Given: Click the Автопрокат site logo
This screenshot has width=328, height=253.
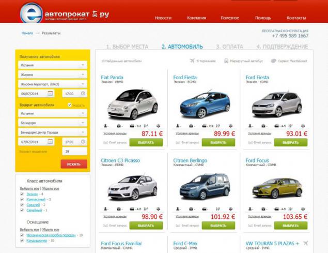Looking at the screenshot, I should [65, 13].
